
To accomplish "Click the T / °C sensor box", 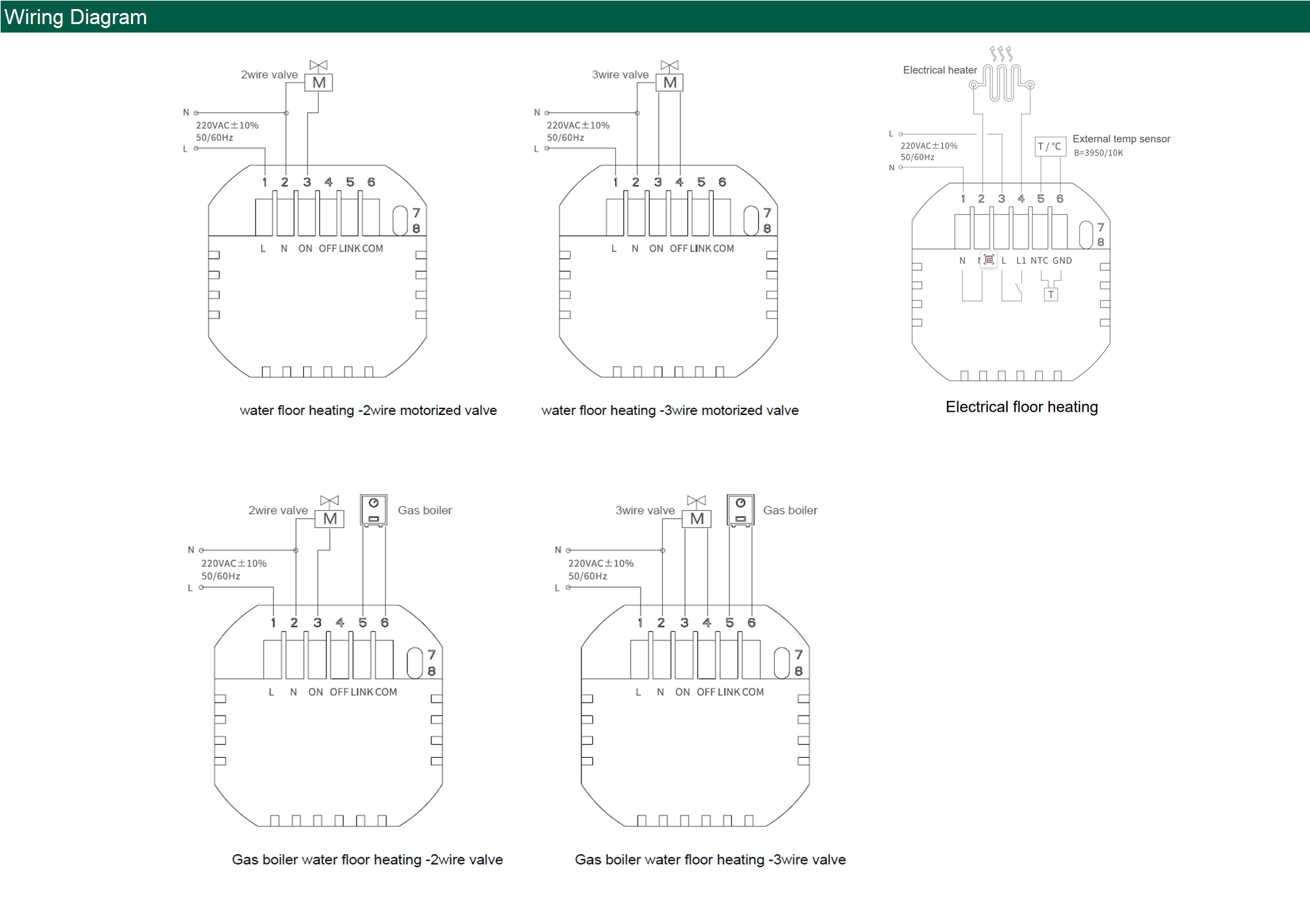I will 1049,147.
